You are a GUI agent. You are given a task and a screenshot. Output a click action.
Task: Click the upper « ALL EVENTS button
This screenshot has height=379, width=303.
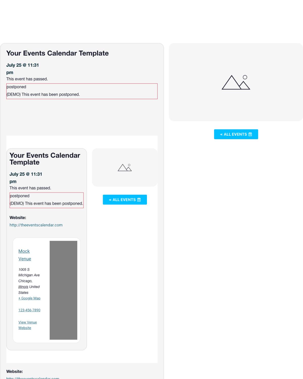[x=236, y=134]
